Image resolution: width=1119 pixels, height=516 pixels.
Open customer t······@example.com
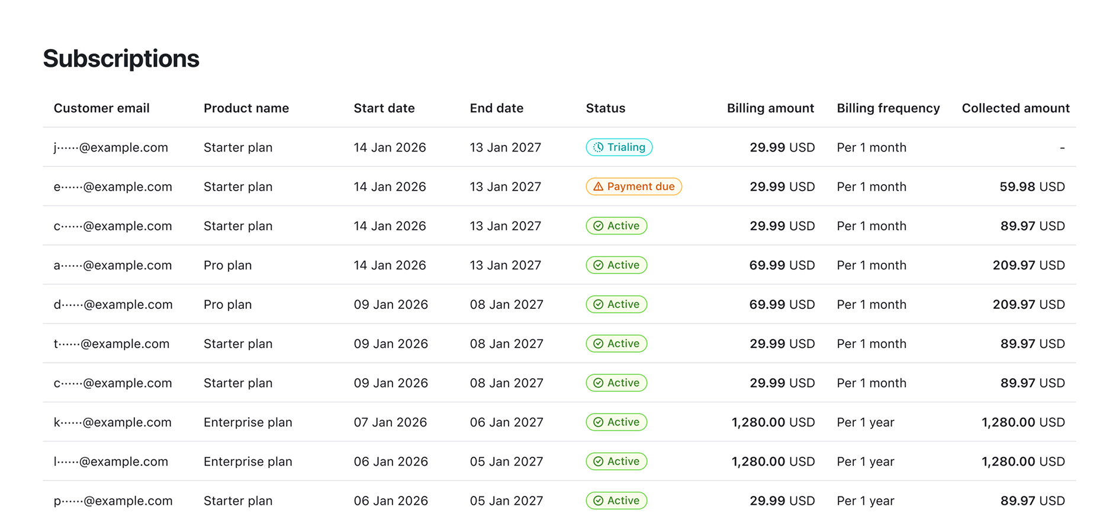(x=111, y=344)
